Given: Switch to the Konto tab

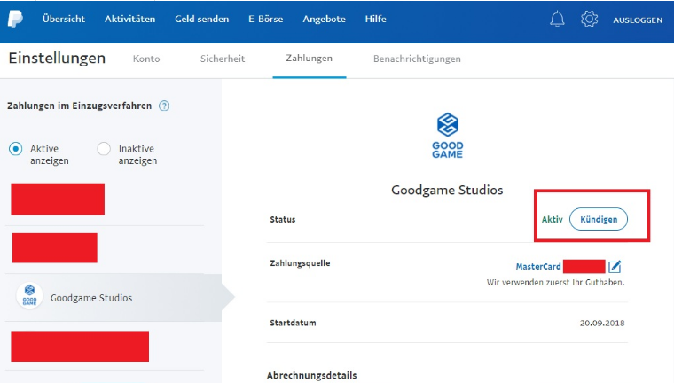Looking at the screenshot, I should click(146, 59).
